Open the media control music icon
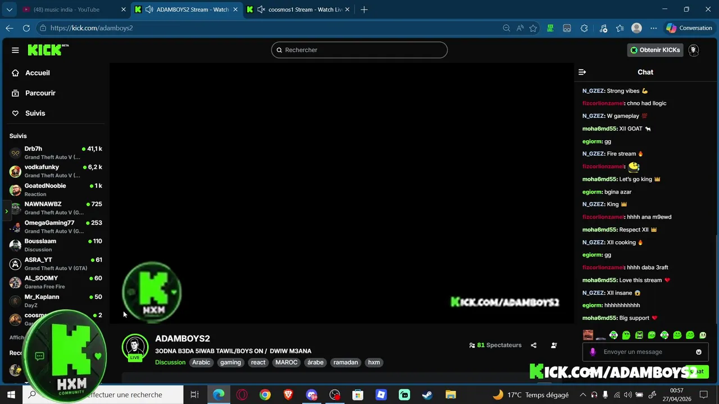The height and width of the screenshot is (404, 719). (x=603, y=28)
